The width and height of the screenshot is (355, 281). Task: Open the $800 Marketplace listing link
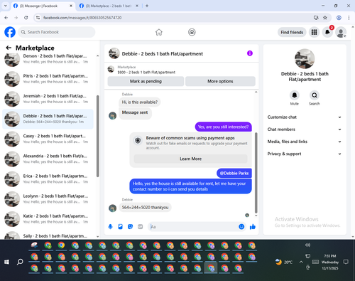pyautogui.click(x=146, y=73)
